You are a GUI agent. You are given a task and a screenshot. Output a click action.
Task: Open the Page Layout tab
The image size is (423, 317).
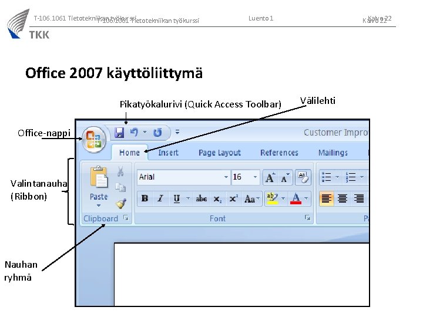(220, 153)
